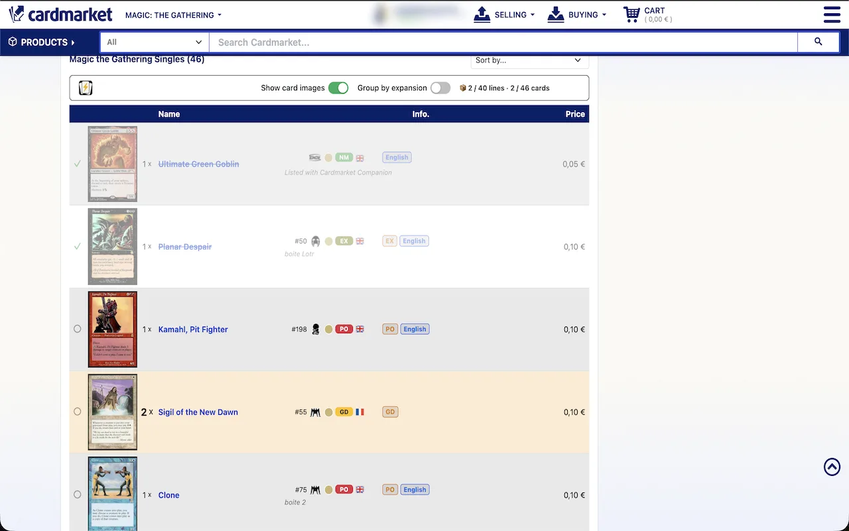Click the Info. column header
Image resolution: width=849 pixels, height=531 pixels.
421,114
